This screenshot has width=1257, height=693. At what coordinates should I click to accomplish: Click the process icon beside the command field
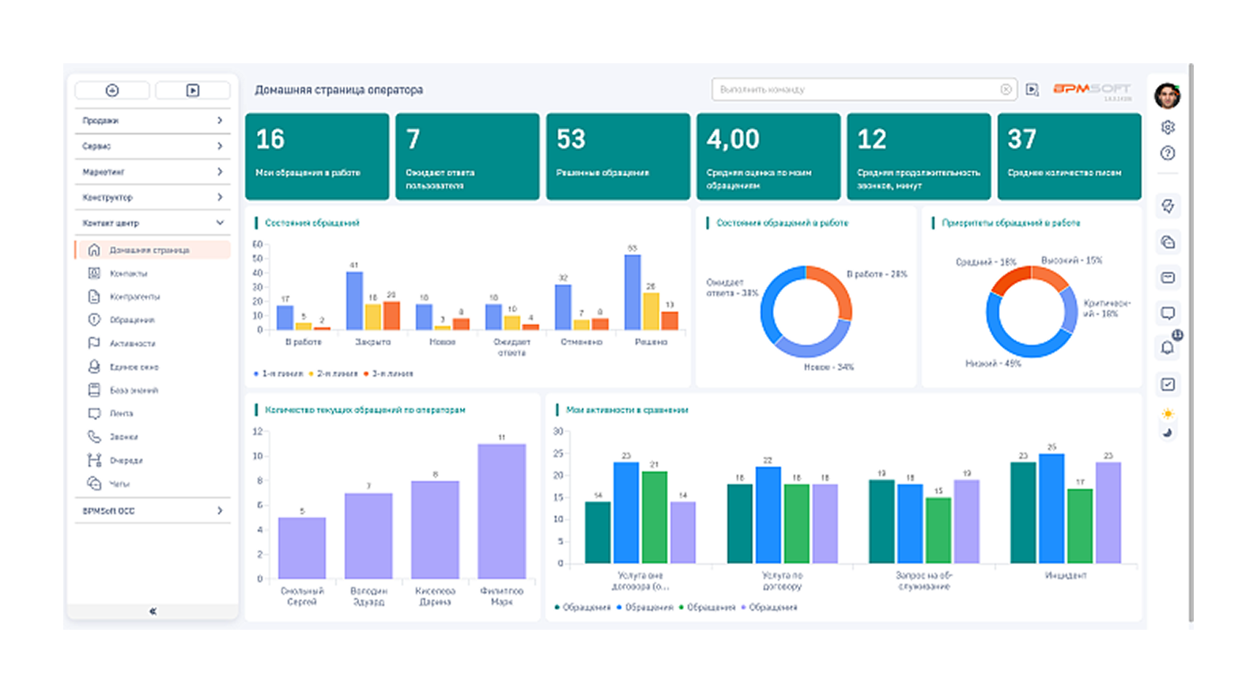click(1032, 89)
